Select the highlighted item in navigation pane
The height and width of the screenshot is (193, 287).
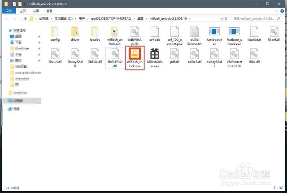coord(22,101)
